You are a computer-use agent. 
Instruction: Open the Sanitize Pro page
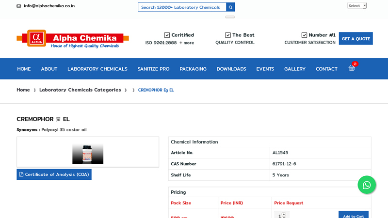point(153,69)
